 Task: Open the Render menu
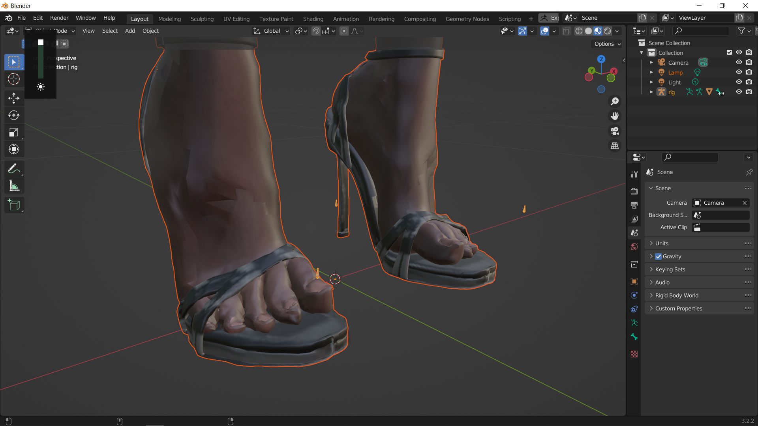tap(59, 18)
